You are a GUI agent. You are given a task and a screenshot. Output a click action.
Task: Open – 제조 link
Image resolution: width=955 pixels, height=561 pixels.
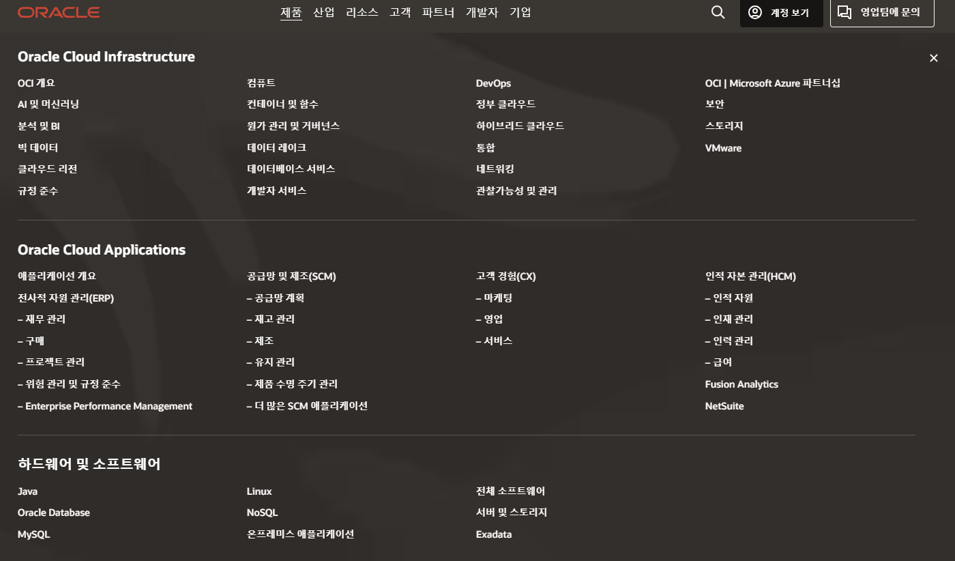(261, 341)
